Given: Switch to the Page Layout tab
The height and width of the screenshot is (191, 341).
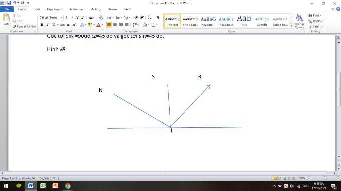Looking at the screenshot, I should click(x=55, y=9).
